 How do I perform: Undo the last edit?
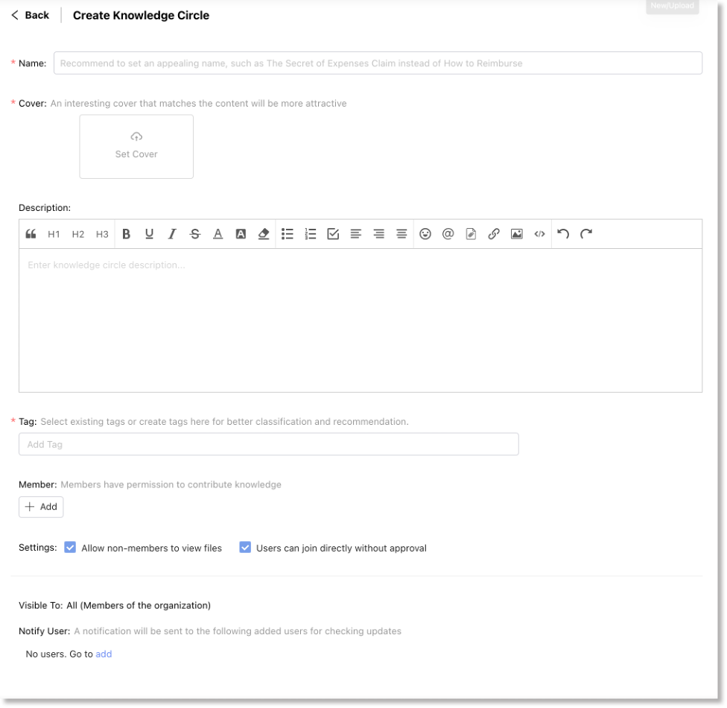pyautogui.click(x=563, y=234)
